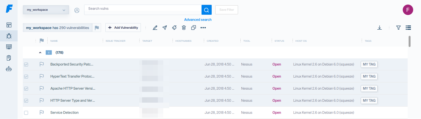Flag the Service Detection row
Screen dimensions: 421x119
pyautogui.click(x=42, y=112)
